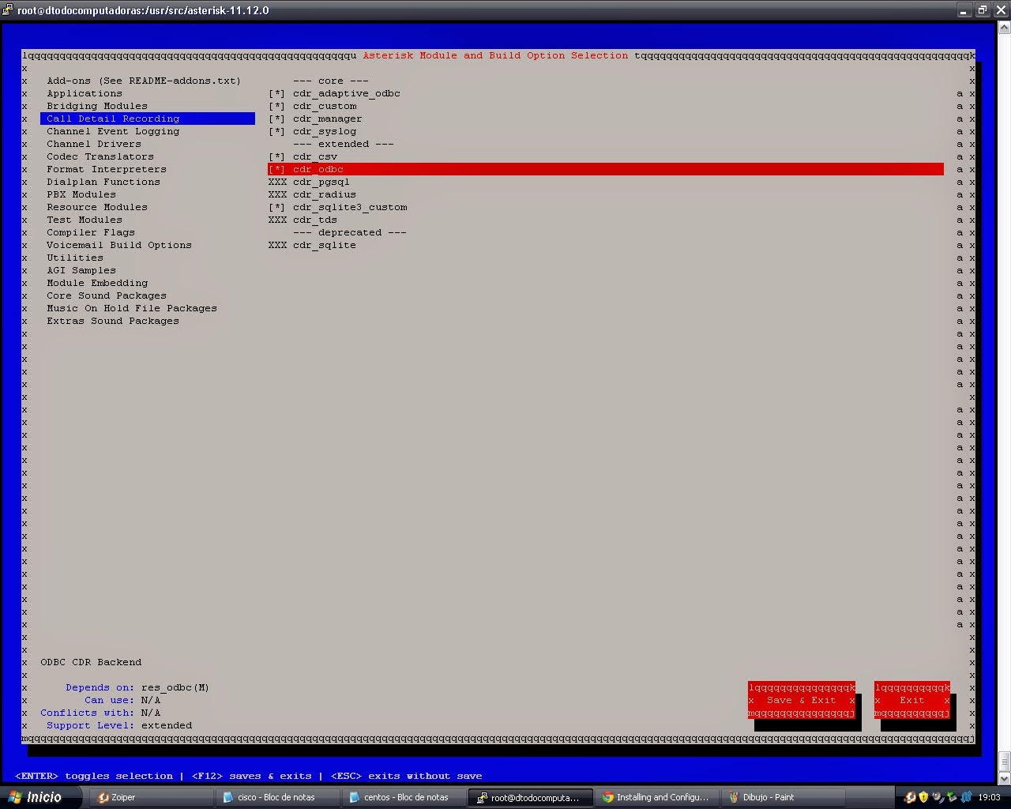Open PBX Modules category
This screenshot has width=1011, height=809.
[x=81, y=194]
